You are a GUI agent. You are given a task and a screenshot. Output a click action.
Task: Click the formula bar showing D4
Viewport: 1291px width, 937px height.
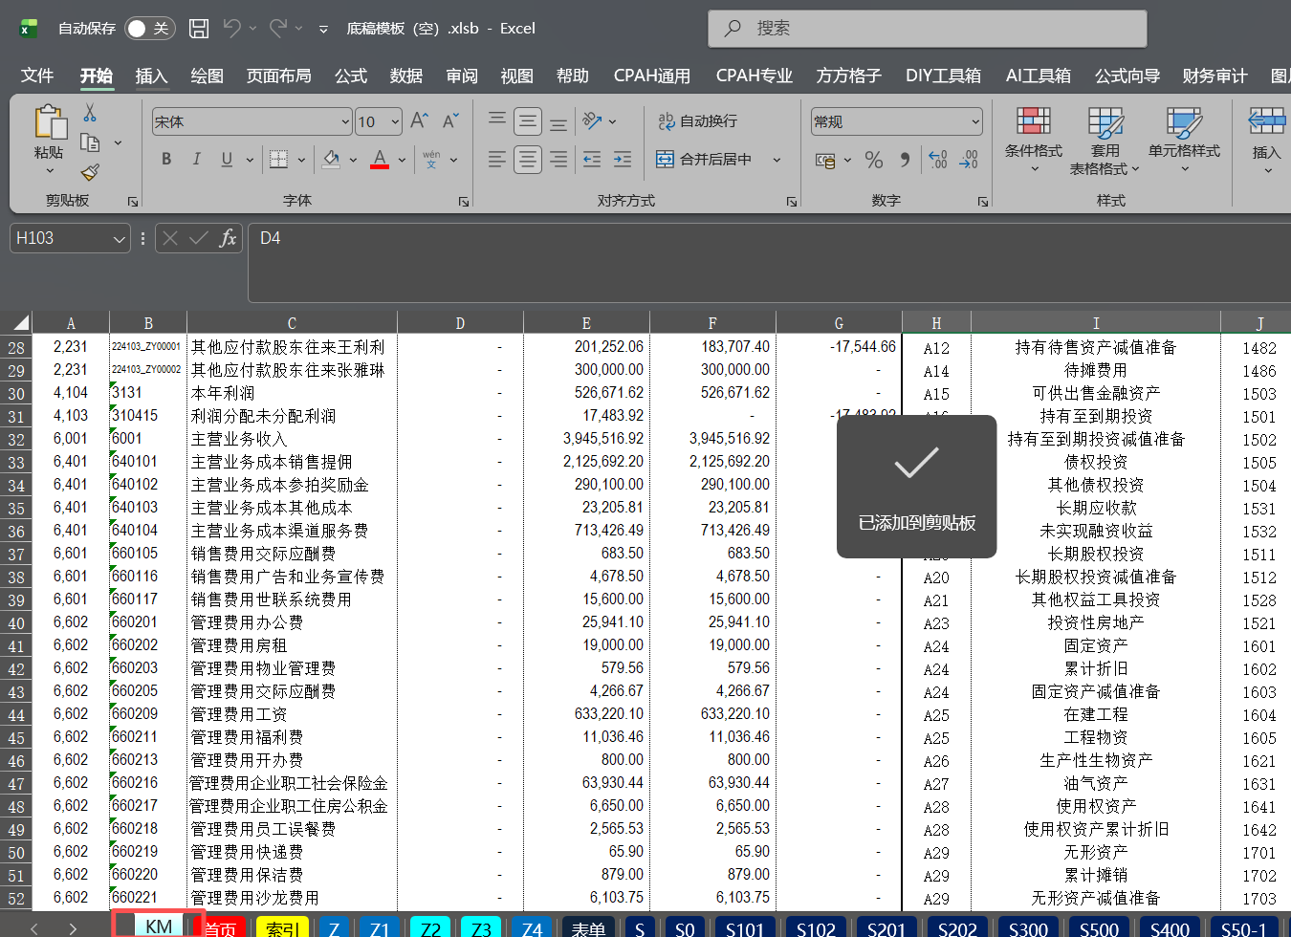[770, 263]
